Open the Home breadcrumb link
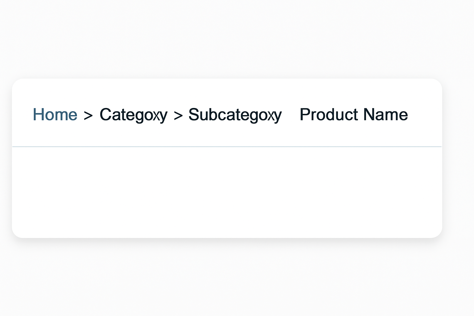Screen dimensions: 474x316 point(55,115)
